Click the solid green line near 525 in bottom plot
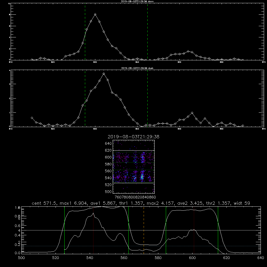The width and height of the screenshot is (267, 267). [64, 230]
